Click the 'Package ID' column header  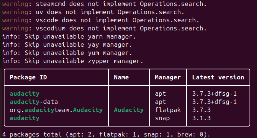28,77
